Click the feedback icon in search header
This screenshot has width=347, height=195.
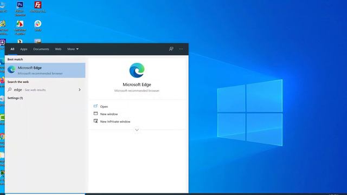click(171, 49)
